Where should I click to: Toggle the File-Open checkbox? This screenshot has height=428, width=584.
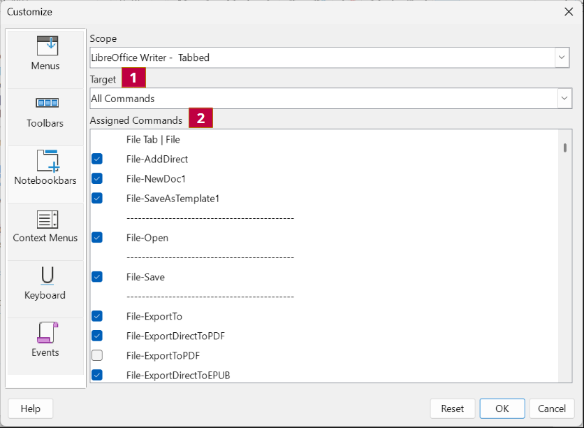coord(97,238)
